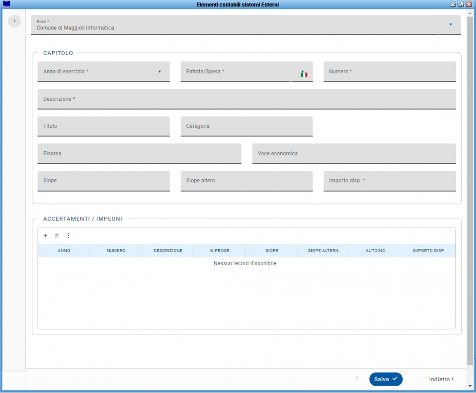Open the Ente dropdown arrow
Viewport: 476px width, 393px height.
(450, 24)
